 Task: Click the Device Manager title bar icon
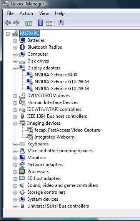(6, 4)
